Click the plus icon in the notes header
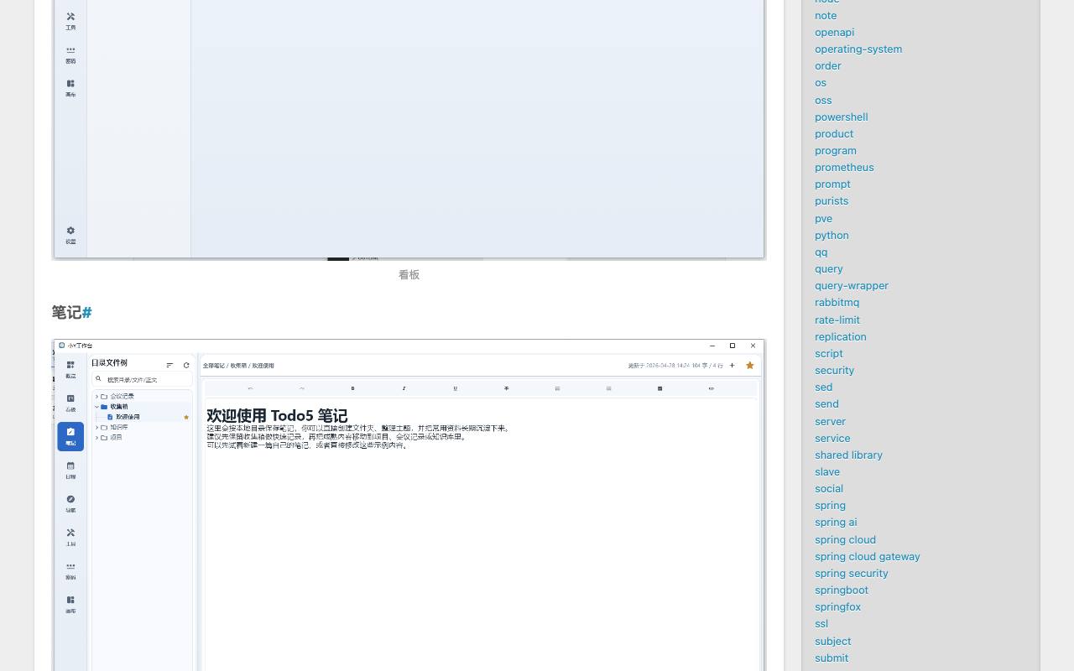The image size is (1074, 671). (x=732, y=366)
